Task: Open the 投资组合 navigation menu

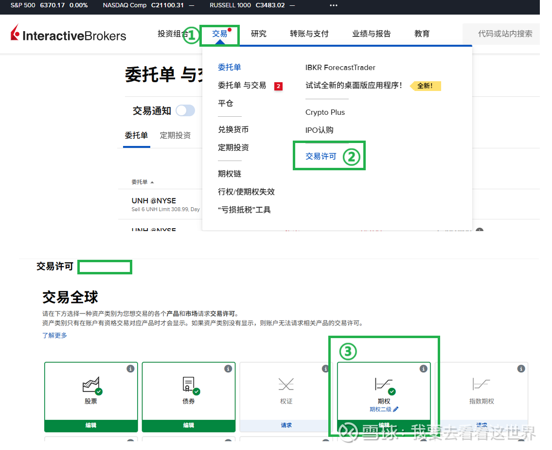Action: 173,34
